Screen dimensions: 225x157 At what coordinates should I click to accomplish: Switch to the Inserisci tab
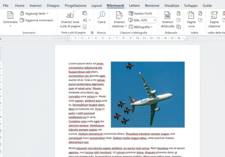pos(35,6)
